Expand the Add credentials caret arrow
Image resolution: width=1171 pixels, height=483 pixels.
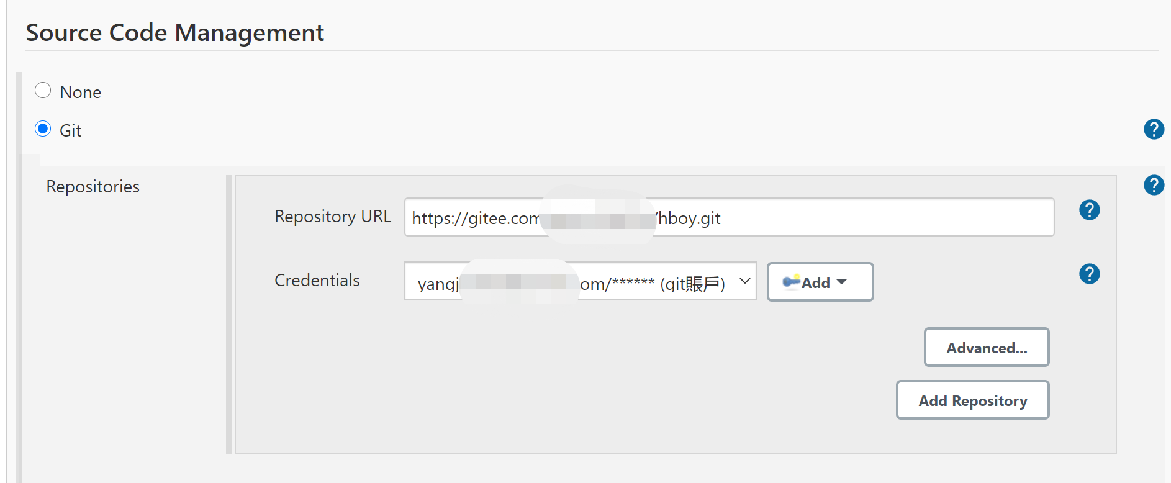842,282
